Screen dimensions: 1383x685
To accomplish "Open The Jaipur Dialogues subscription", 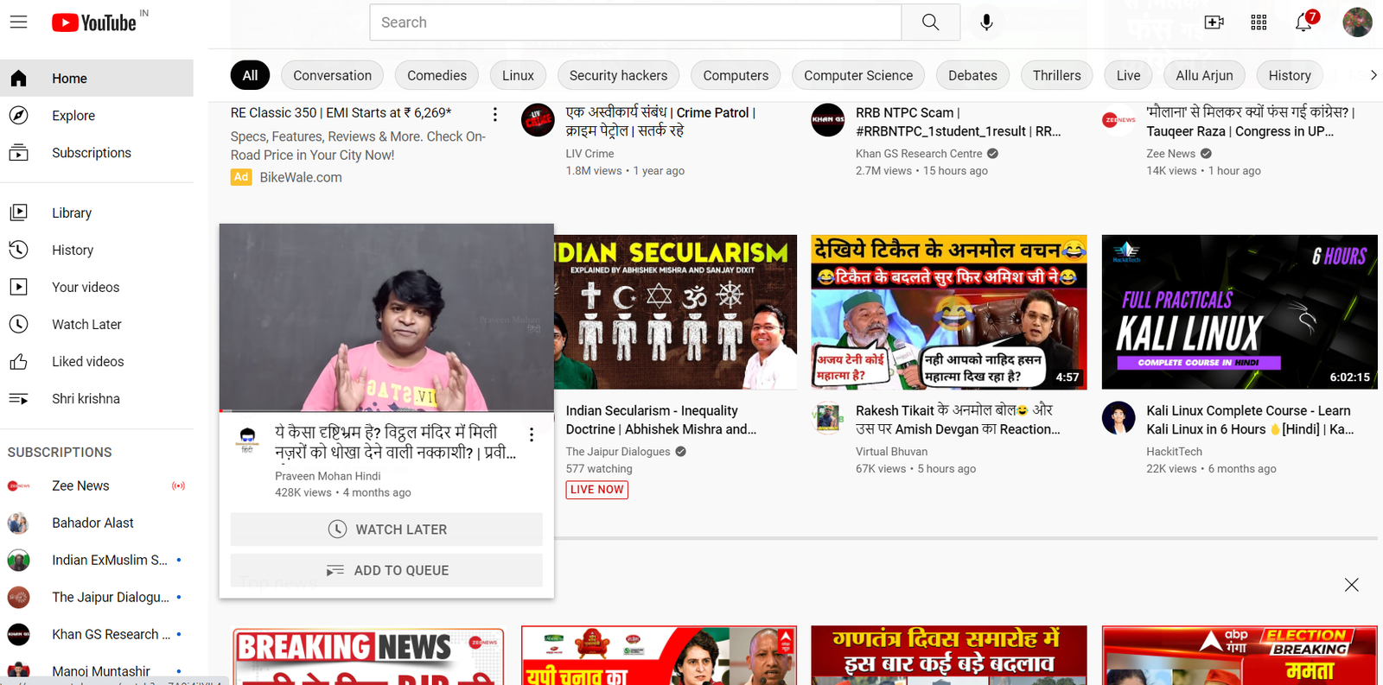I will coord(97,597).
